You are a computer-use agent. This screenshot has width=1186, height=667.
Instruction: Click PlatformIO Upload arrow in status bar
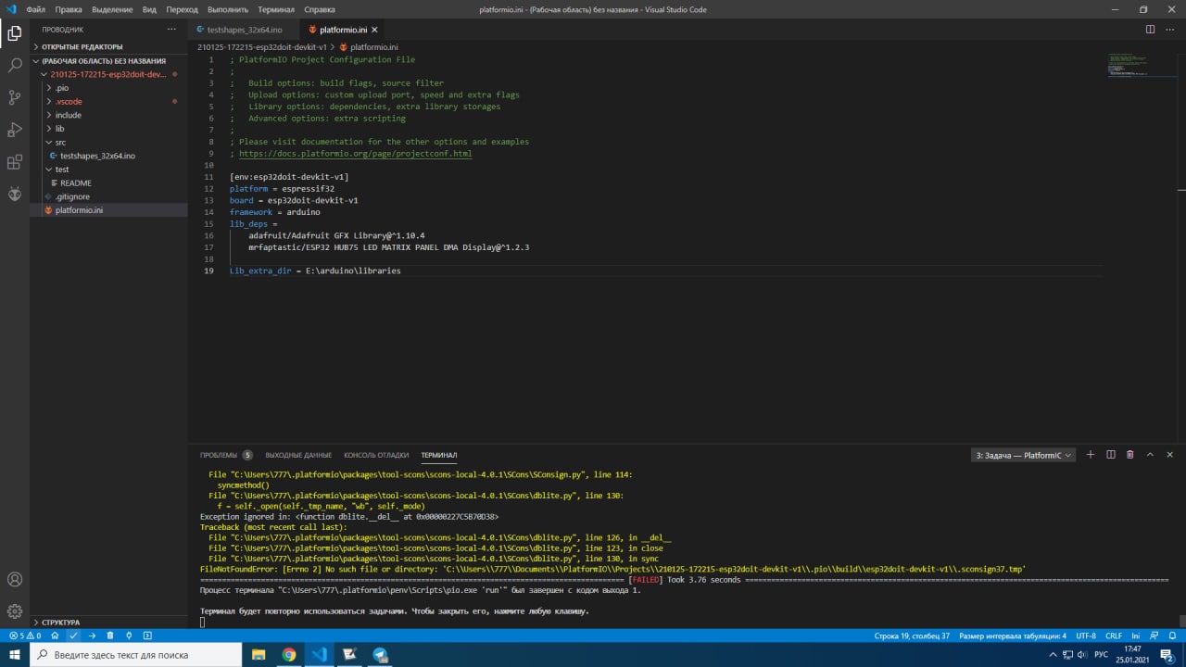[x=92, y=636]
